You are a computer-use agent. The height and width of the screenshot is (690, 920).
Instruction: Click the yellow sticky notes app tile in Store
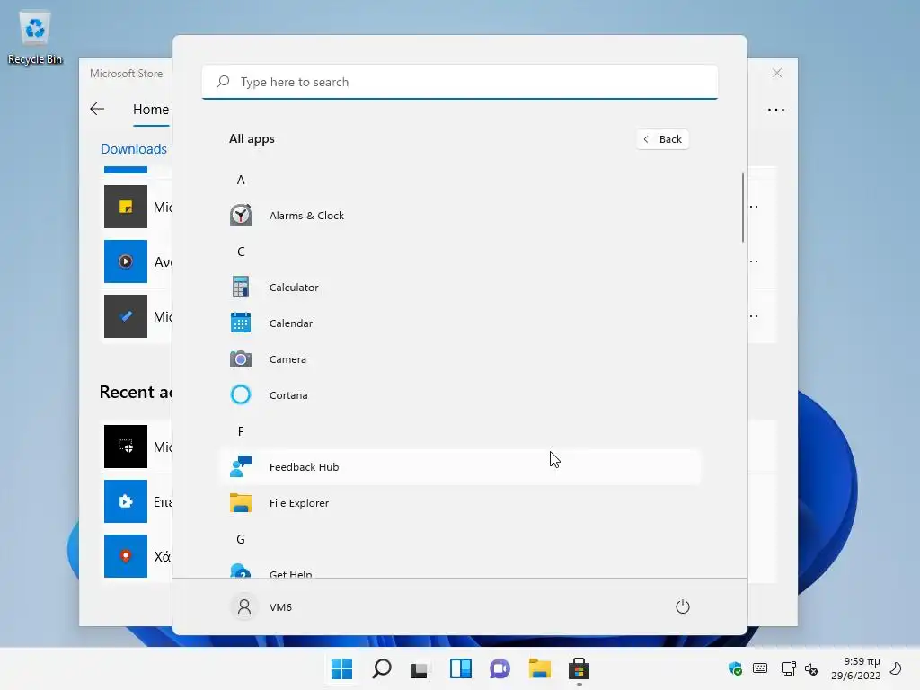(126, 207)
